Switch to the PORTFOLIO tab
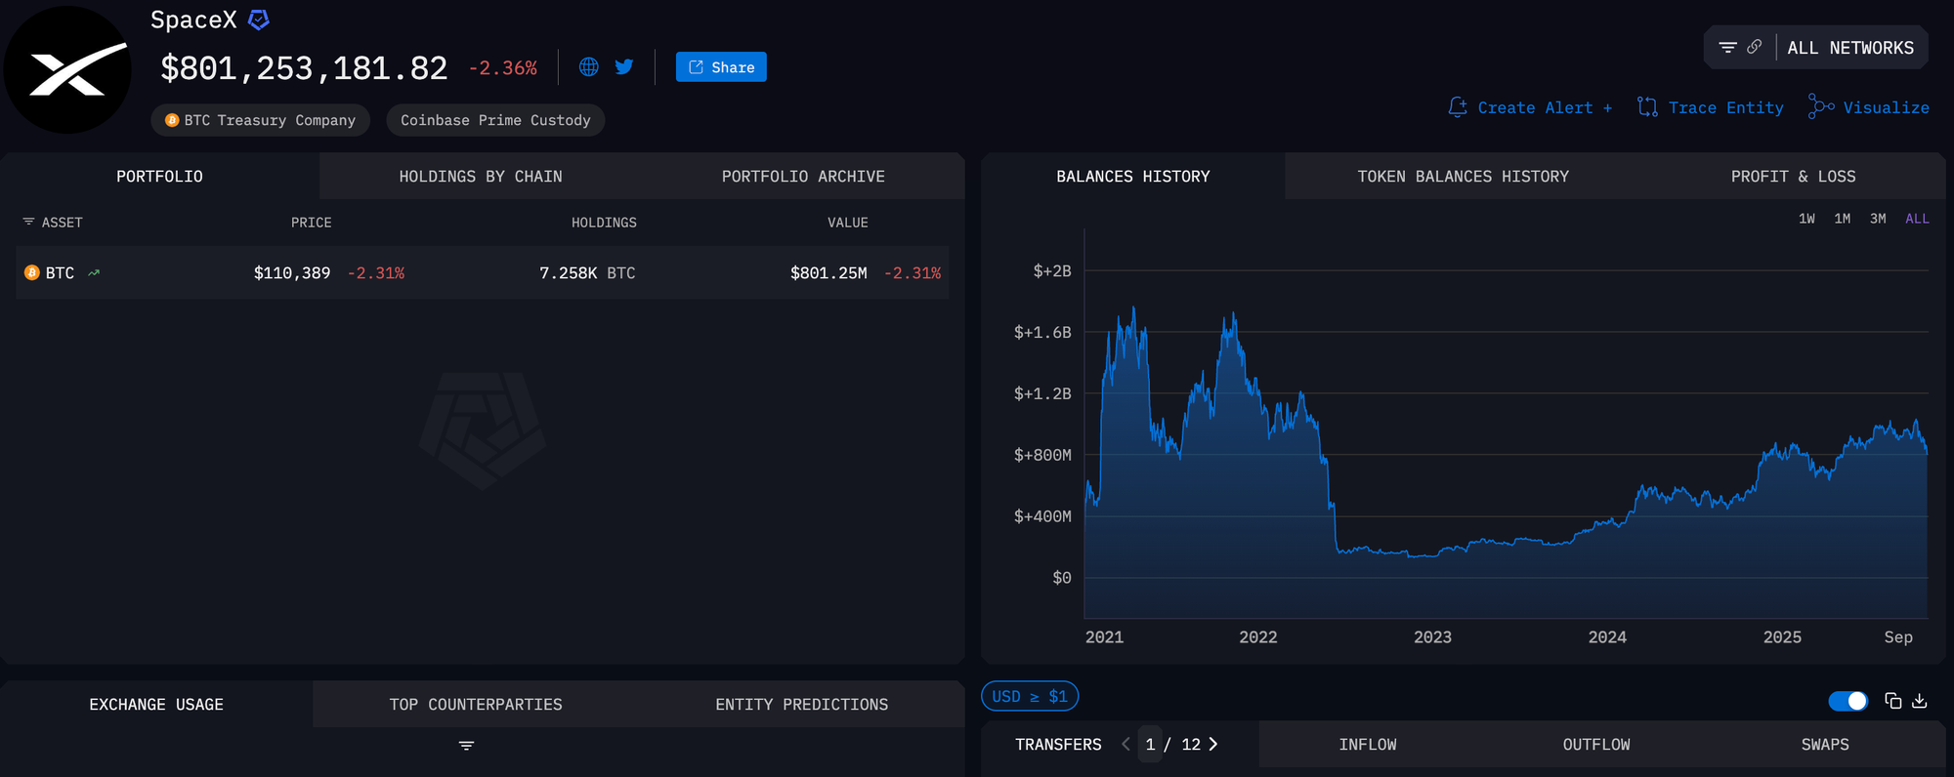The image size is (1954, 777). 159,177
